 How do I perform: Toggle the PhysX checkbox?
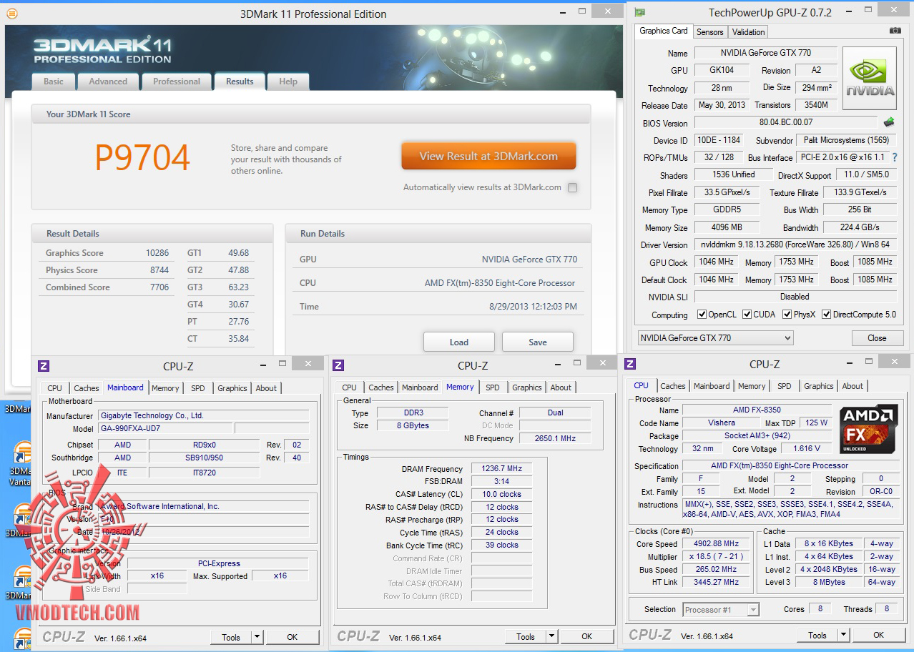coord(787,315)
